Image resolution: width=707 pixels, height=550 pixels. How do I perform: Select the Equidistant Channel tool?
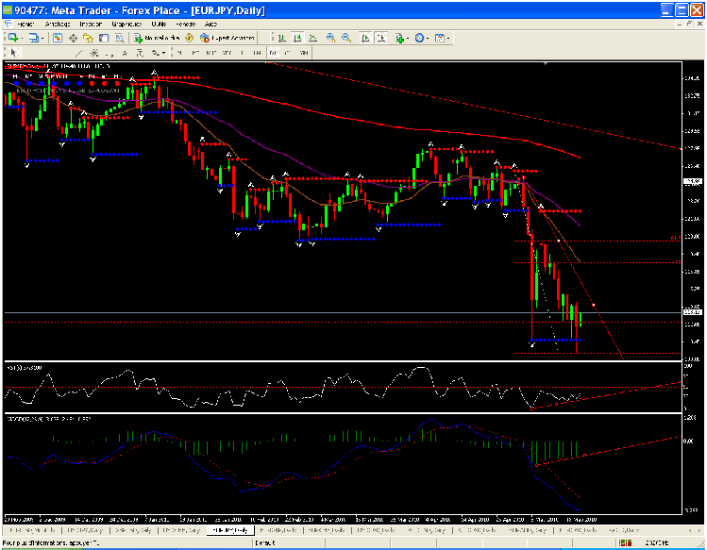[x=94, y=53]
